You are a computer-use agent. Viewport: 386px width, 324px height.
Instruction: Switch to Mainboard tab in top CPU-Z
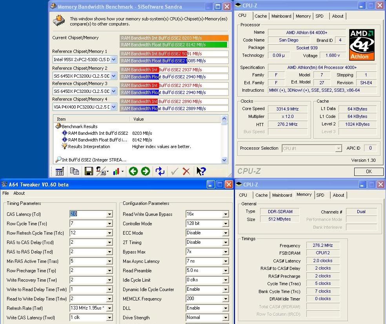pyautogui.click(x=281, y=16)
